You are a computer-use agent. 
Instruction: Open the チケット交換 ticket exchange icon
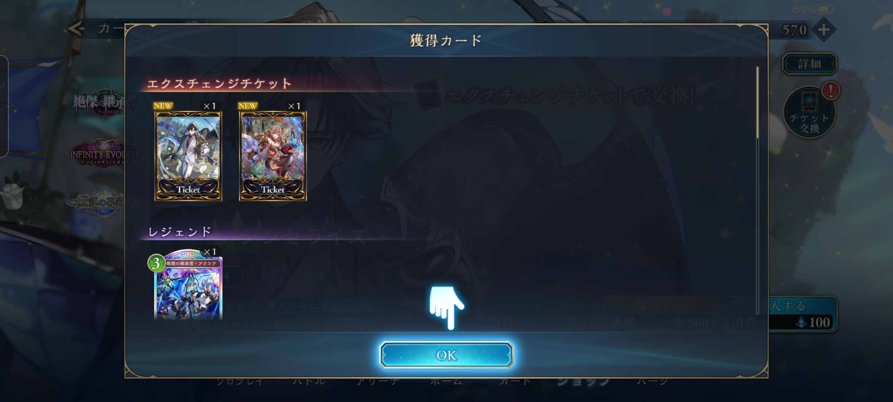point(810,112)
